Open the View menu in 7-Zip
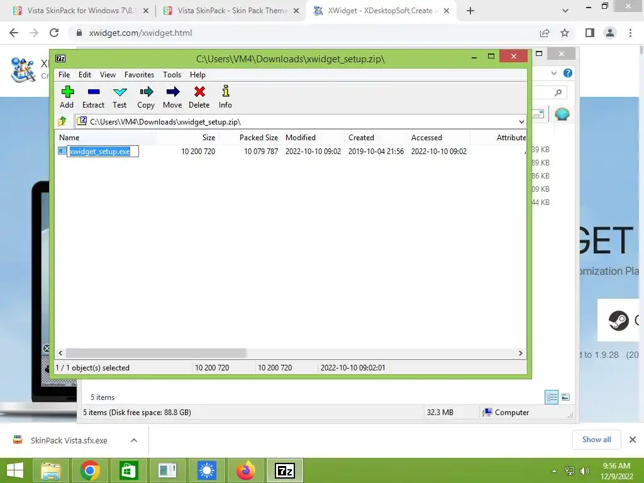644x483 pixels. pyautogui.click(x=108, y=75)
